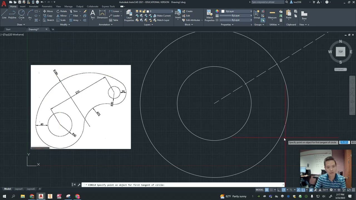This screenshot has width=356, height=200.
Task: Click the Text annotation tool
Action: [93, 14]
